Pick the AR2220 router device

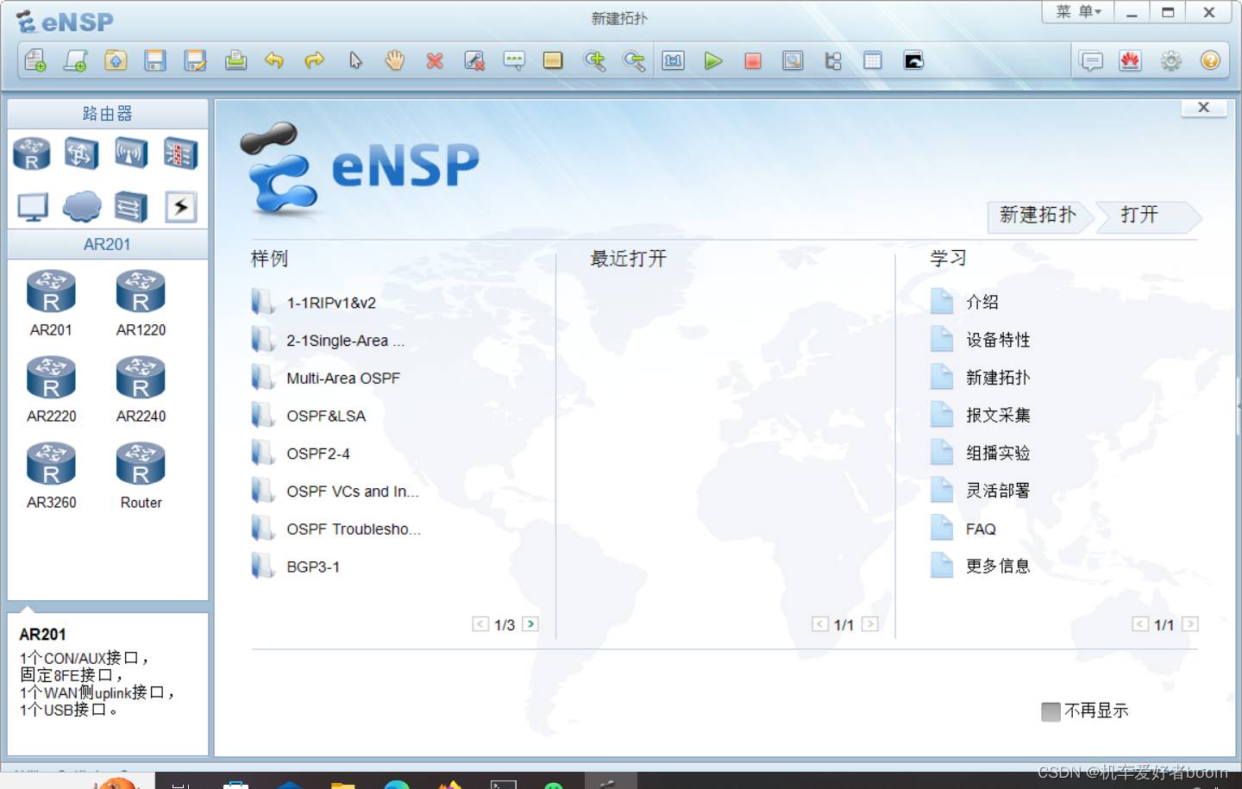point(51,389)
